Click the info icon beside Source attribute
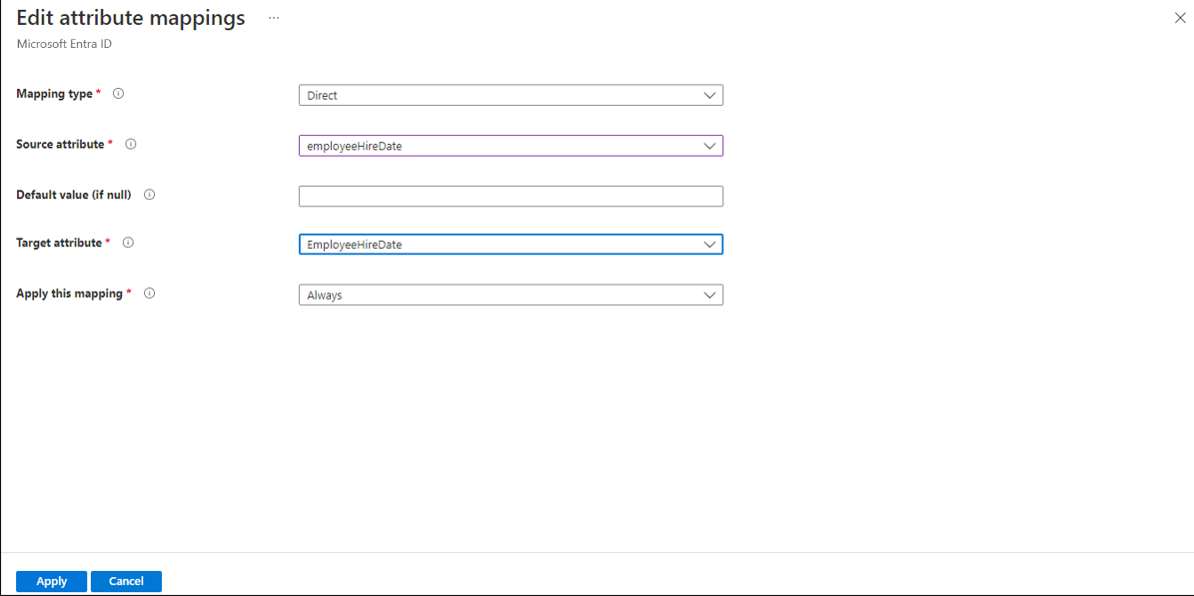 pyautogui.click(x=130, y=144)
